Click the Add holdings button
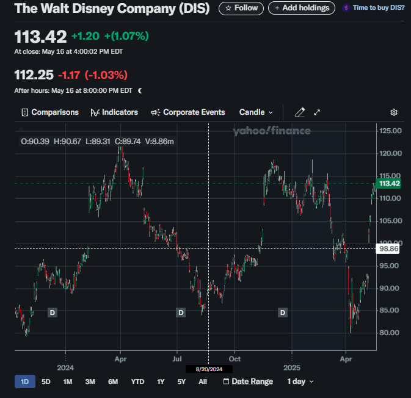Image resolution: width=411 pixels, height=398 pixels. [x=302, y=8]
